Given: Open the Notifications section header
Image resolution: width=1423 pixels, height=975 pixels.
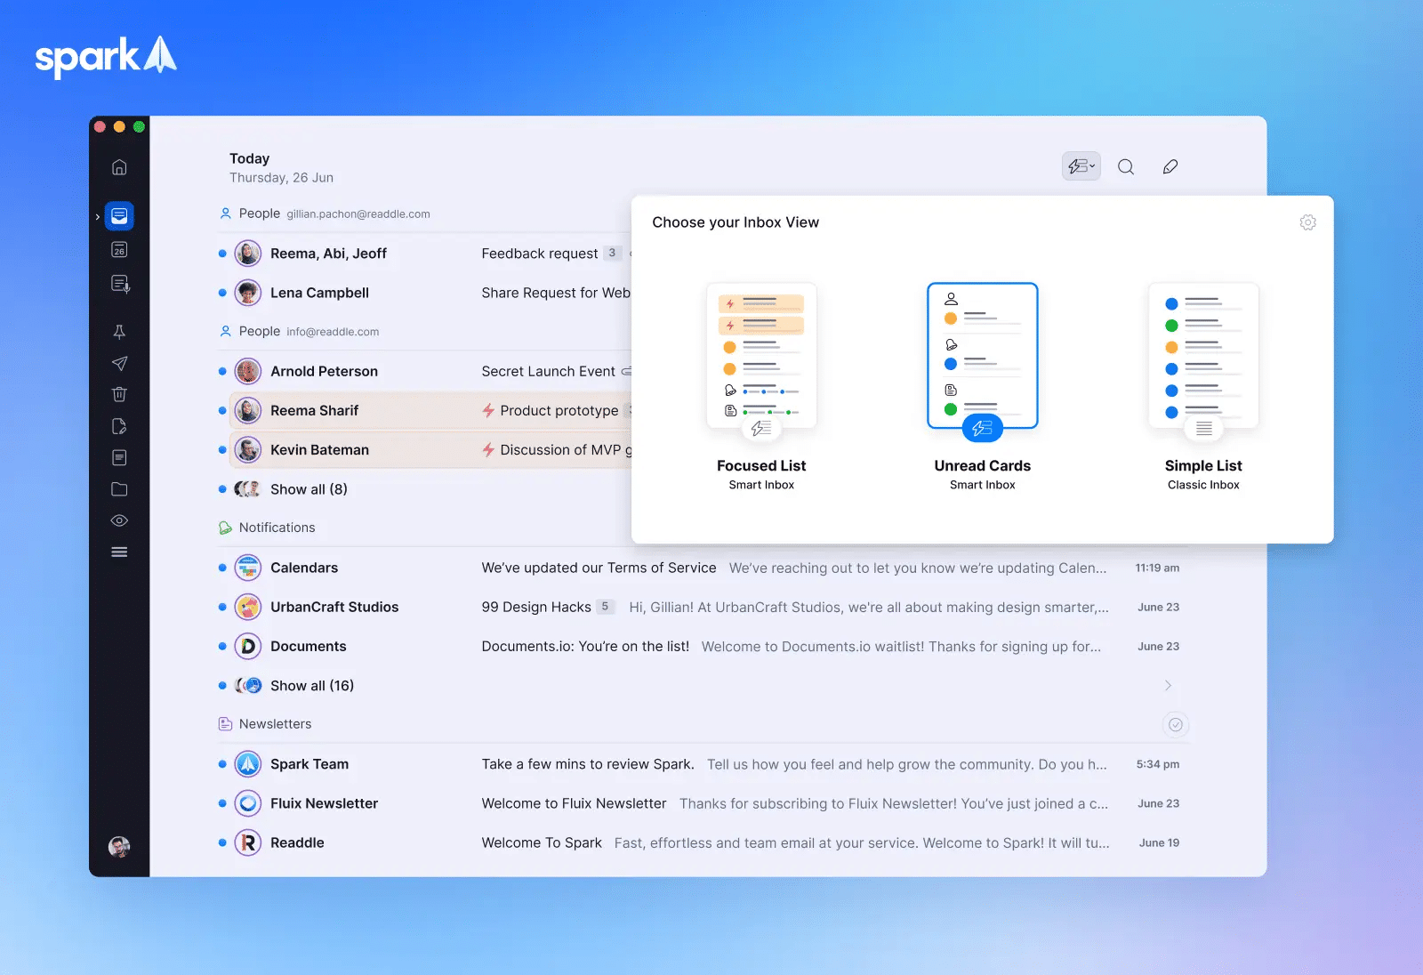Looking at the screenshot, I should pyautogui.click(x=267, y=528).
